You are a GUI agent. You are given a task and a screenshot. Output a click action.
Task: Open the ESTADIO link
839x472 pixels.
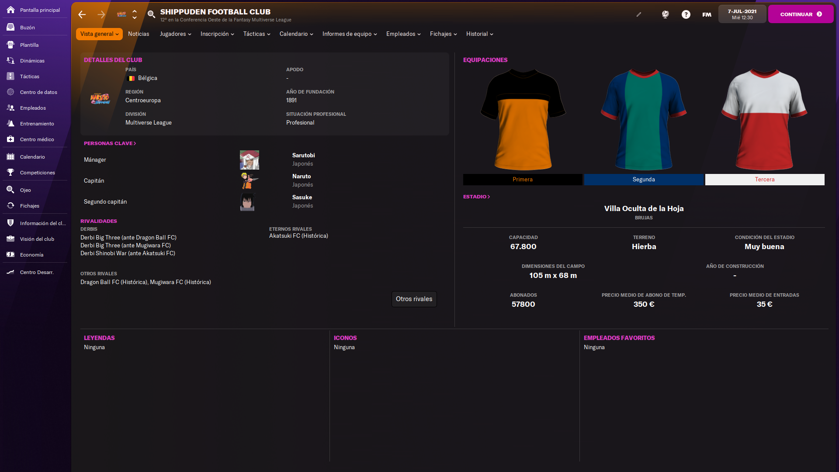pyautogui.click(x=476, y=197)
